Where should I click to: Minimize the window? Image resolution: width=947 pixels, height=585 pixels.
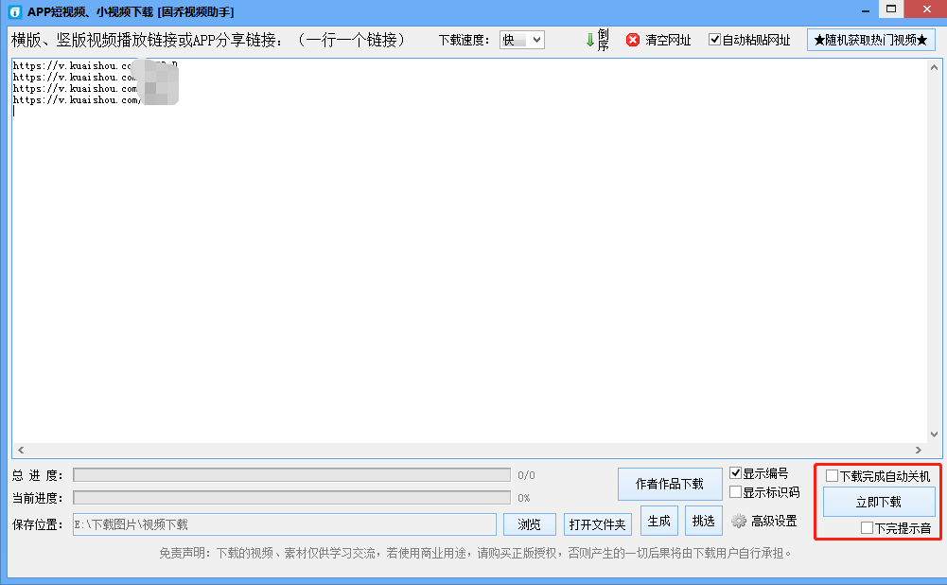coord(866,10)
